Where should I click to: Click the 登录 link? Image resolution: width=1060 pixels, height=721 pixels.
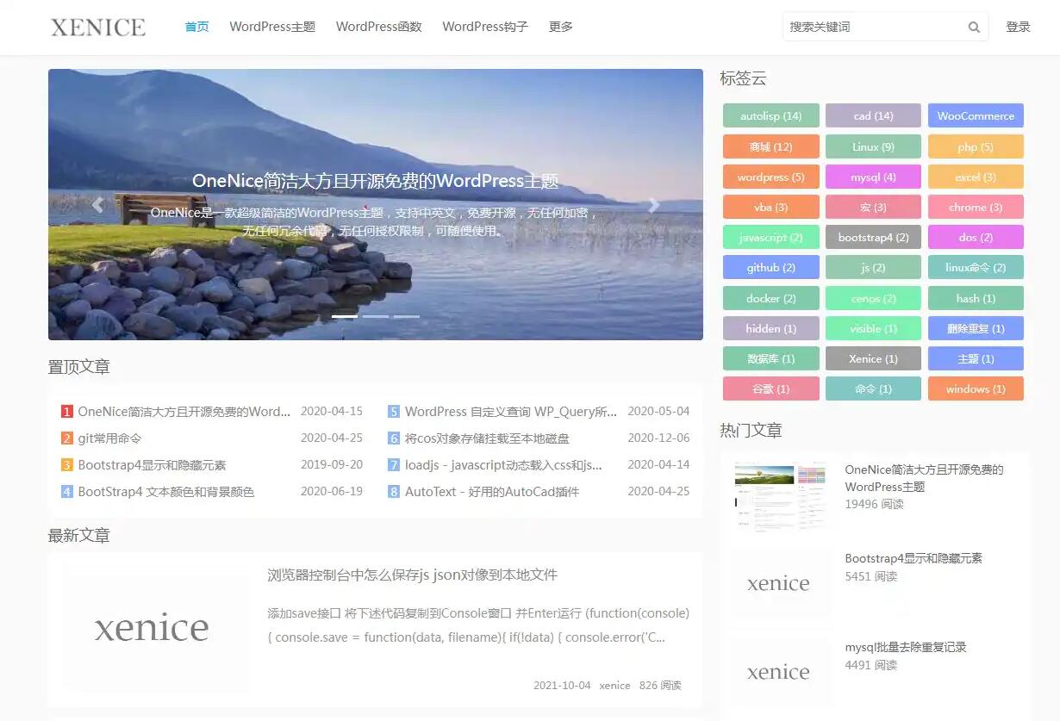[1018, 27]
